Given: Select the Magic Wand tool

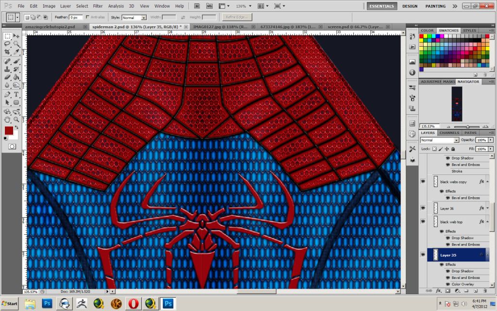Looking at the screenshot, I should [x=16, y=44].
